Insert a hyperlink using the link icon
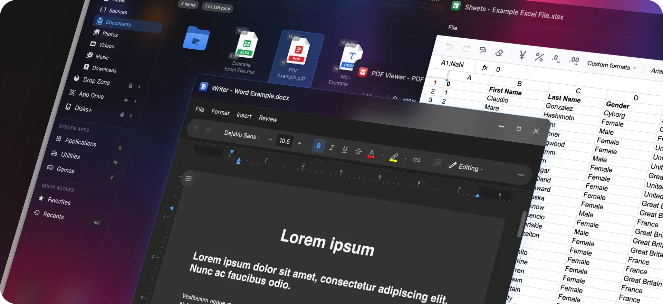663x304 pixels. [417, 160]
